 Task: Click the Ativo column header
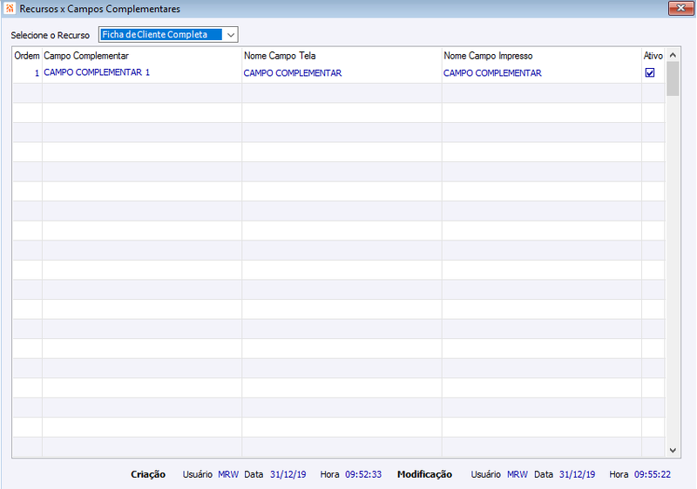pos(653,56)
